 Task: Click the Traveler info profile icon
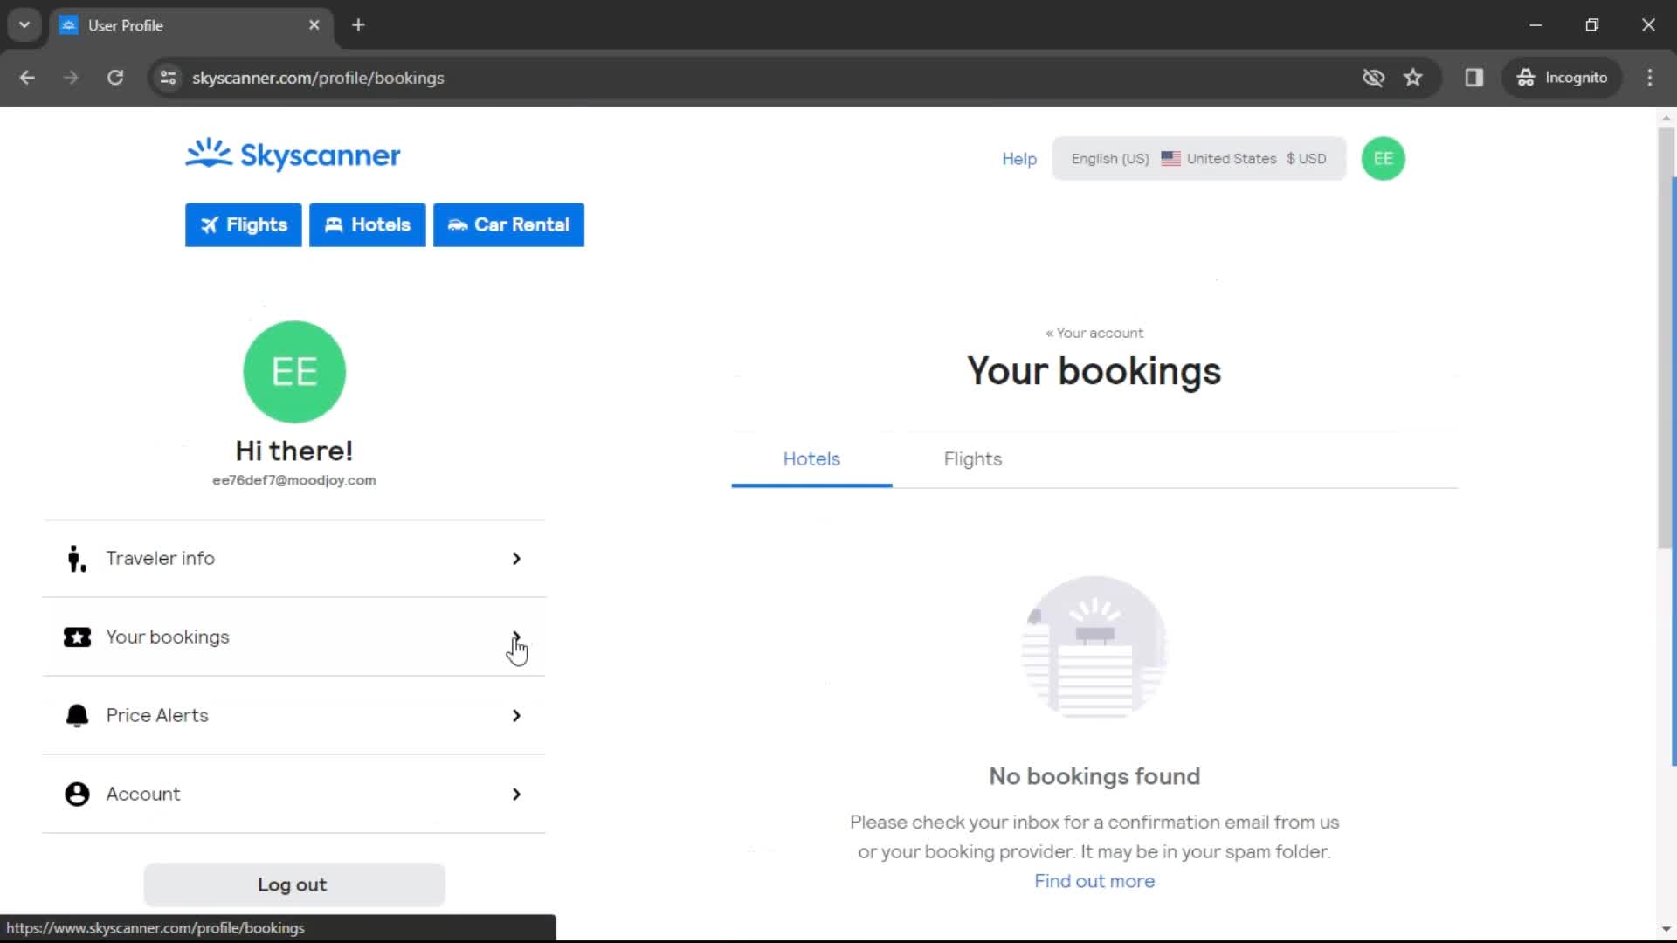[x=76, y=559]
